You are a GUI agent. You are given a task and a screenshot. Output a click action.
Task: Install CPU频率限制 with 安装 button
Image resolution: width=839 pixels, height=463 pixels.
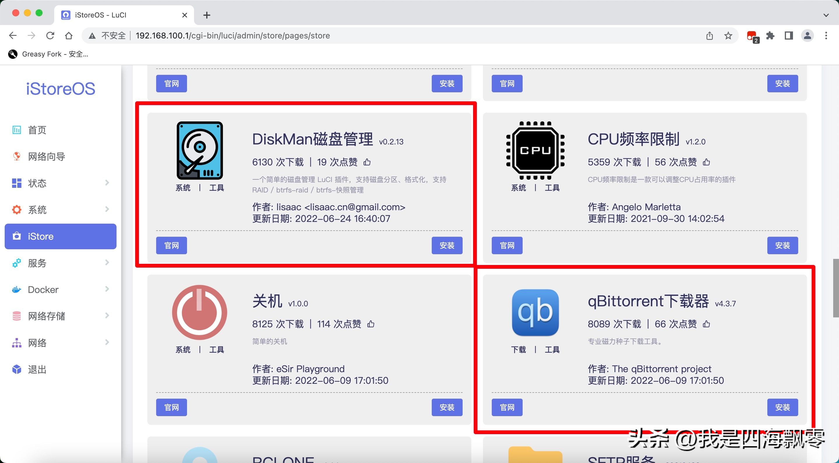pos(782,245)
